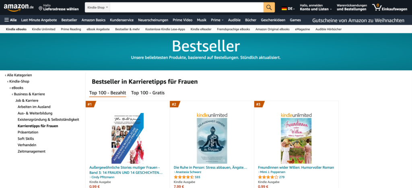412x188 pixels.
Task: Click the orange search magnifier button
Action: click(269, 7)
